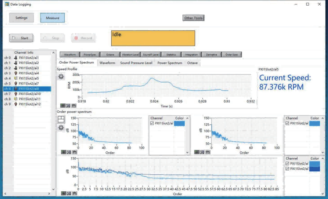The image size is (328, 199).
Task: Pick dark blue swatch in bottom graph legend
Action: tap(315, 169)
